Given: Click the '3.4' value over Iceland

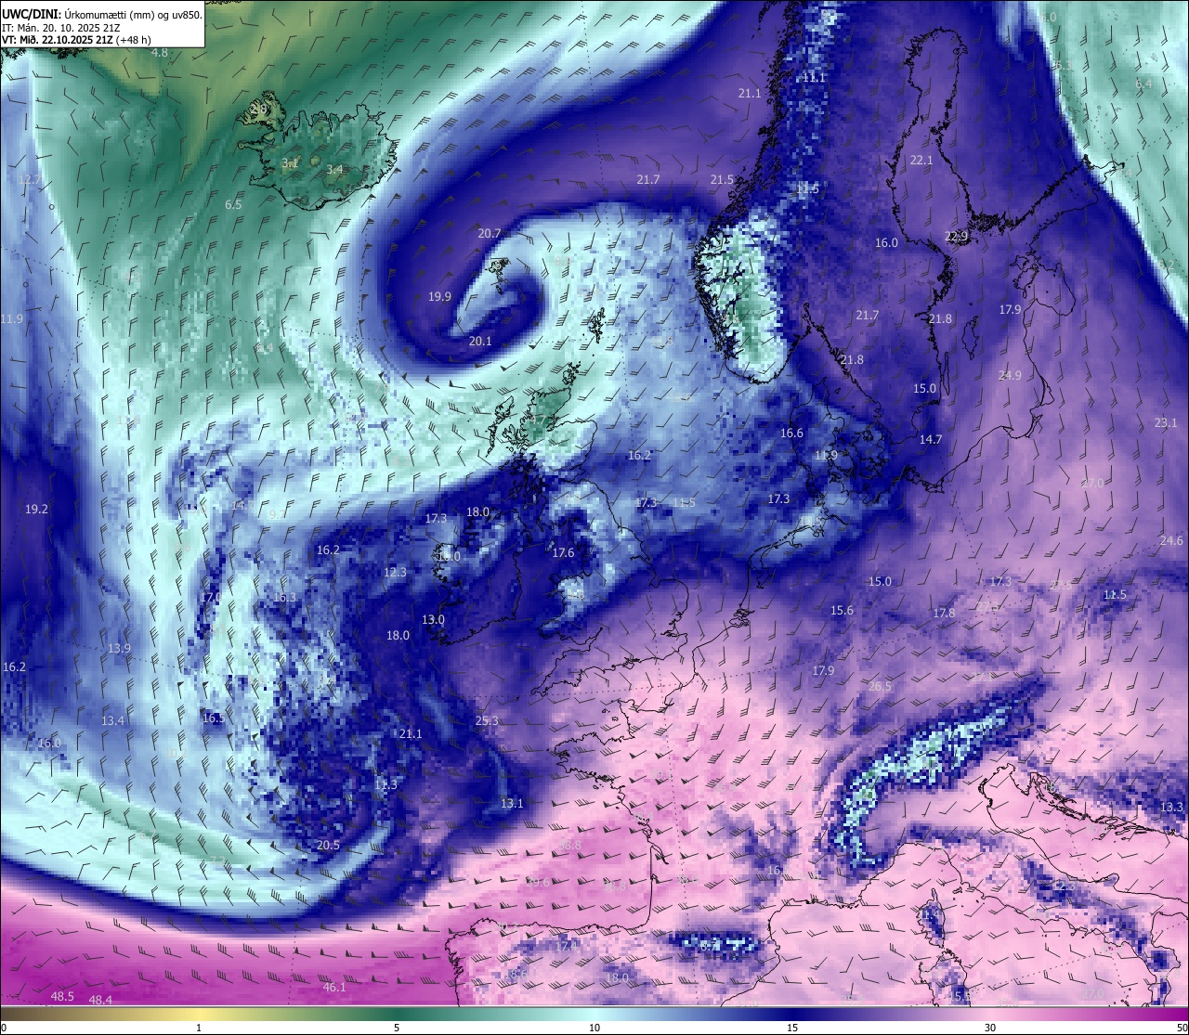Looking at the screenshot, I should pyautogui.click(x=334, y=170).
